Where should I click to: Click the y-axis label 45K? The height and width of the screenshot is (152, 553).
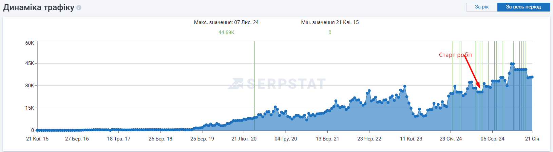pyautogui.click(x=30, y=63)
